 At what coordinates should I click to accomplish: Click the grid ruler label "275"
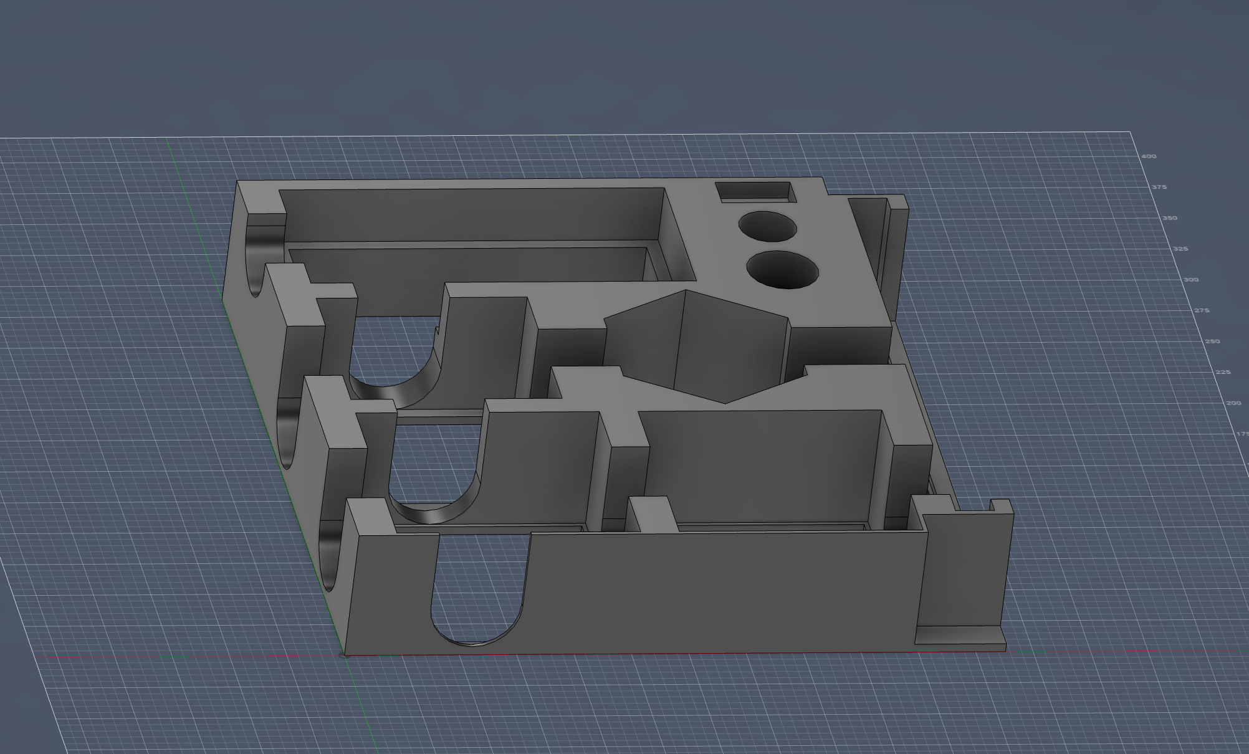tap(1202, 310)
